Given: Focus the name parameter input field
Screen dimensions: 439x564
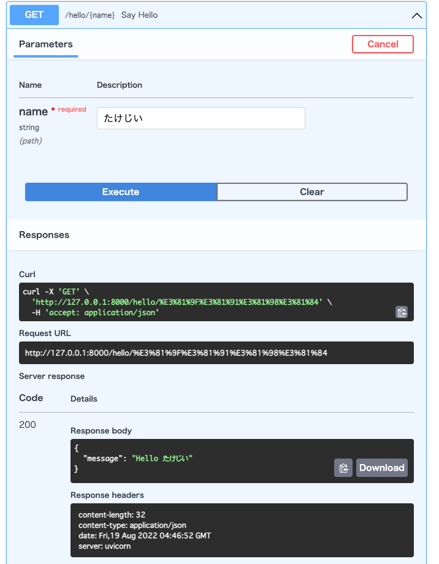Looking at the screenshot, I should coord(200,118).
